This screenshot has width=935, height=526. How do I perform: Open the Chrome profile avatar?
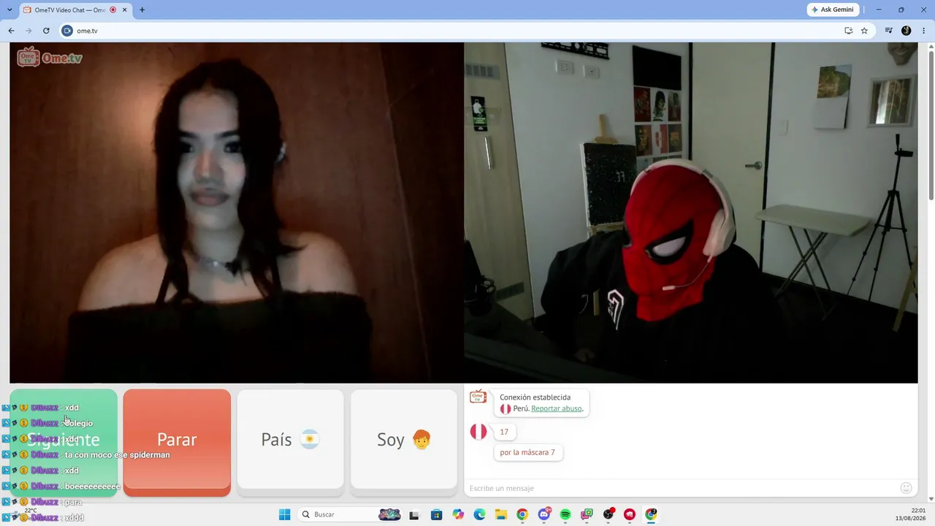[x=907, y=31]
